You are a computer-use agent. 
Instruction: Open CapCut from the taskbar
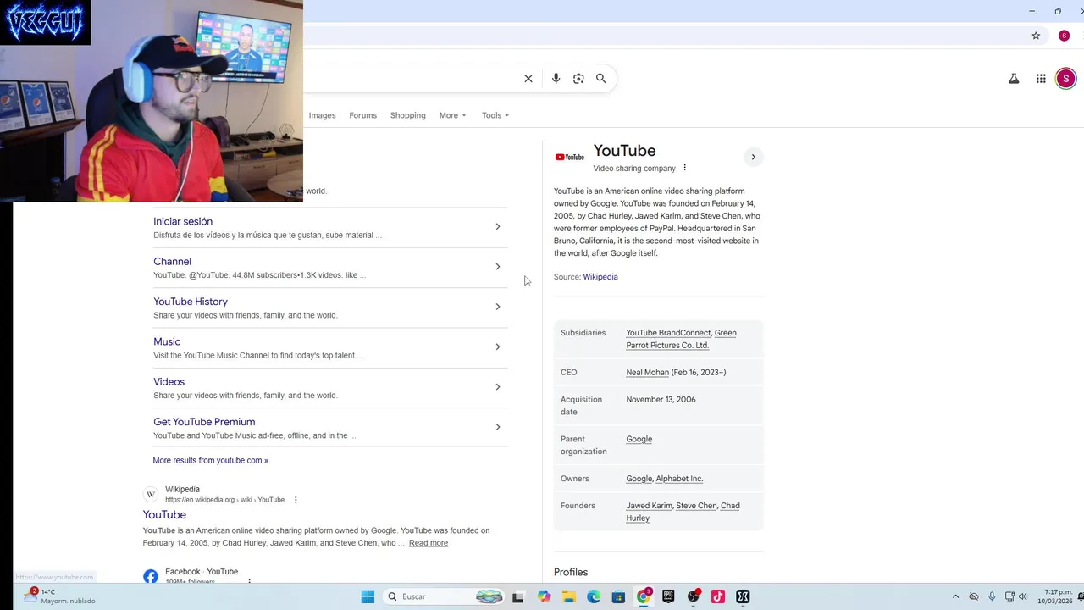[743, 596]
